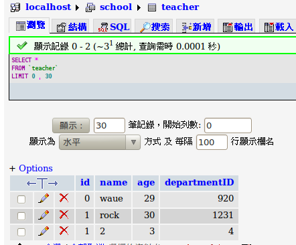Screen dimensions: 296x245
Task: Tick the checkbox for the rock row
Action: pyautogui.click(x=21, y=216)
